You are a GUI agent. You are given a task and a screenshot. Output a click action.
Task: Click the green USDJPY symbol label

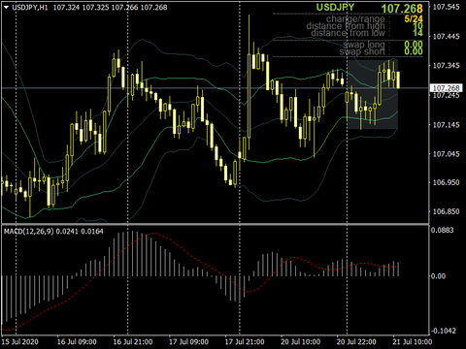[x=335, y=8]
